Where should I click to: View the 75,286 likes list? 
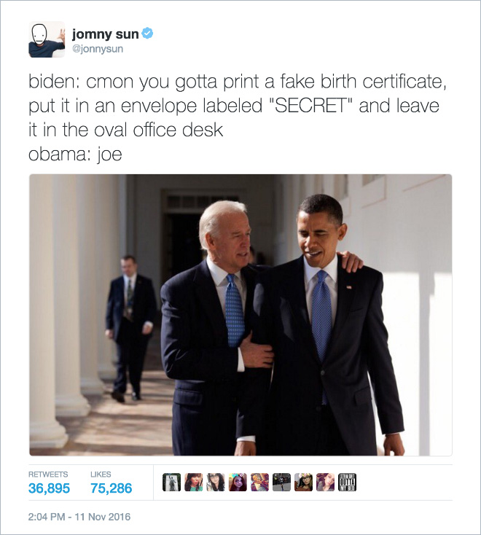tap(112, 488)
